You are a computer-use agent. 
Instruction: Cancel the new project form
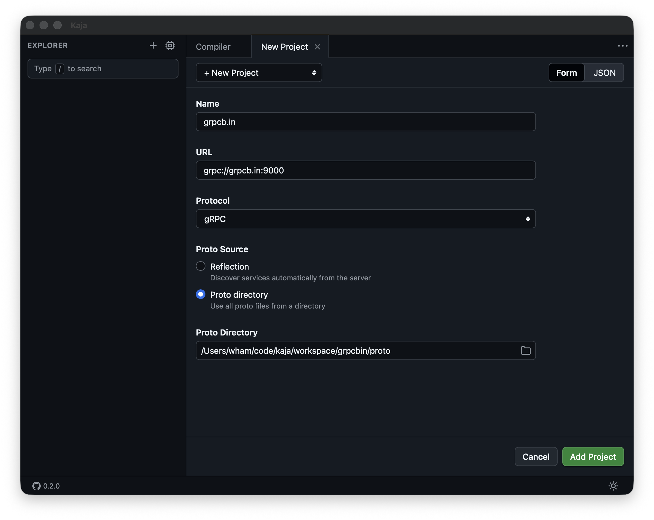point(536,456)
